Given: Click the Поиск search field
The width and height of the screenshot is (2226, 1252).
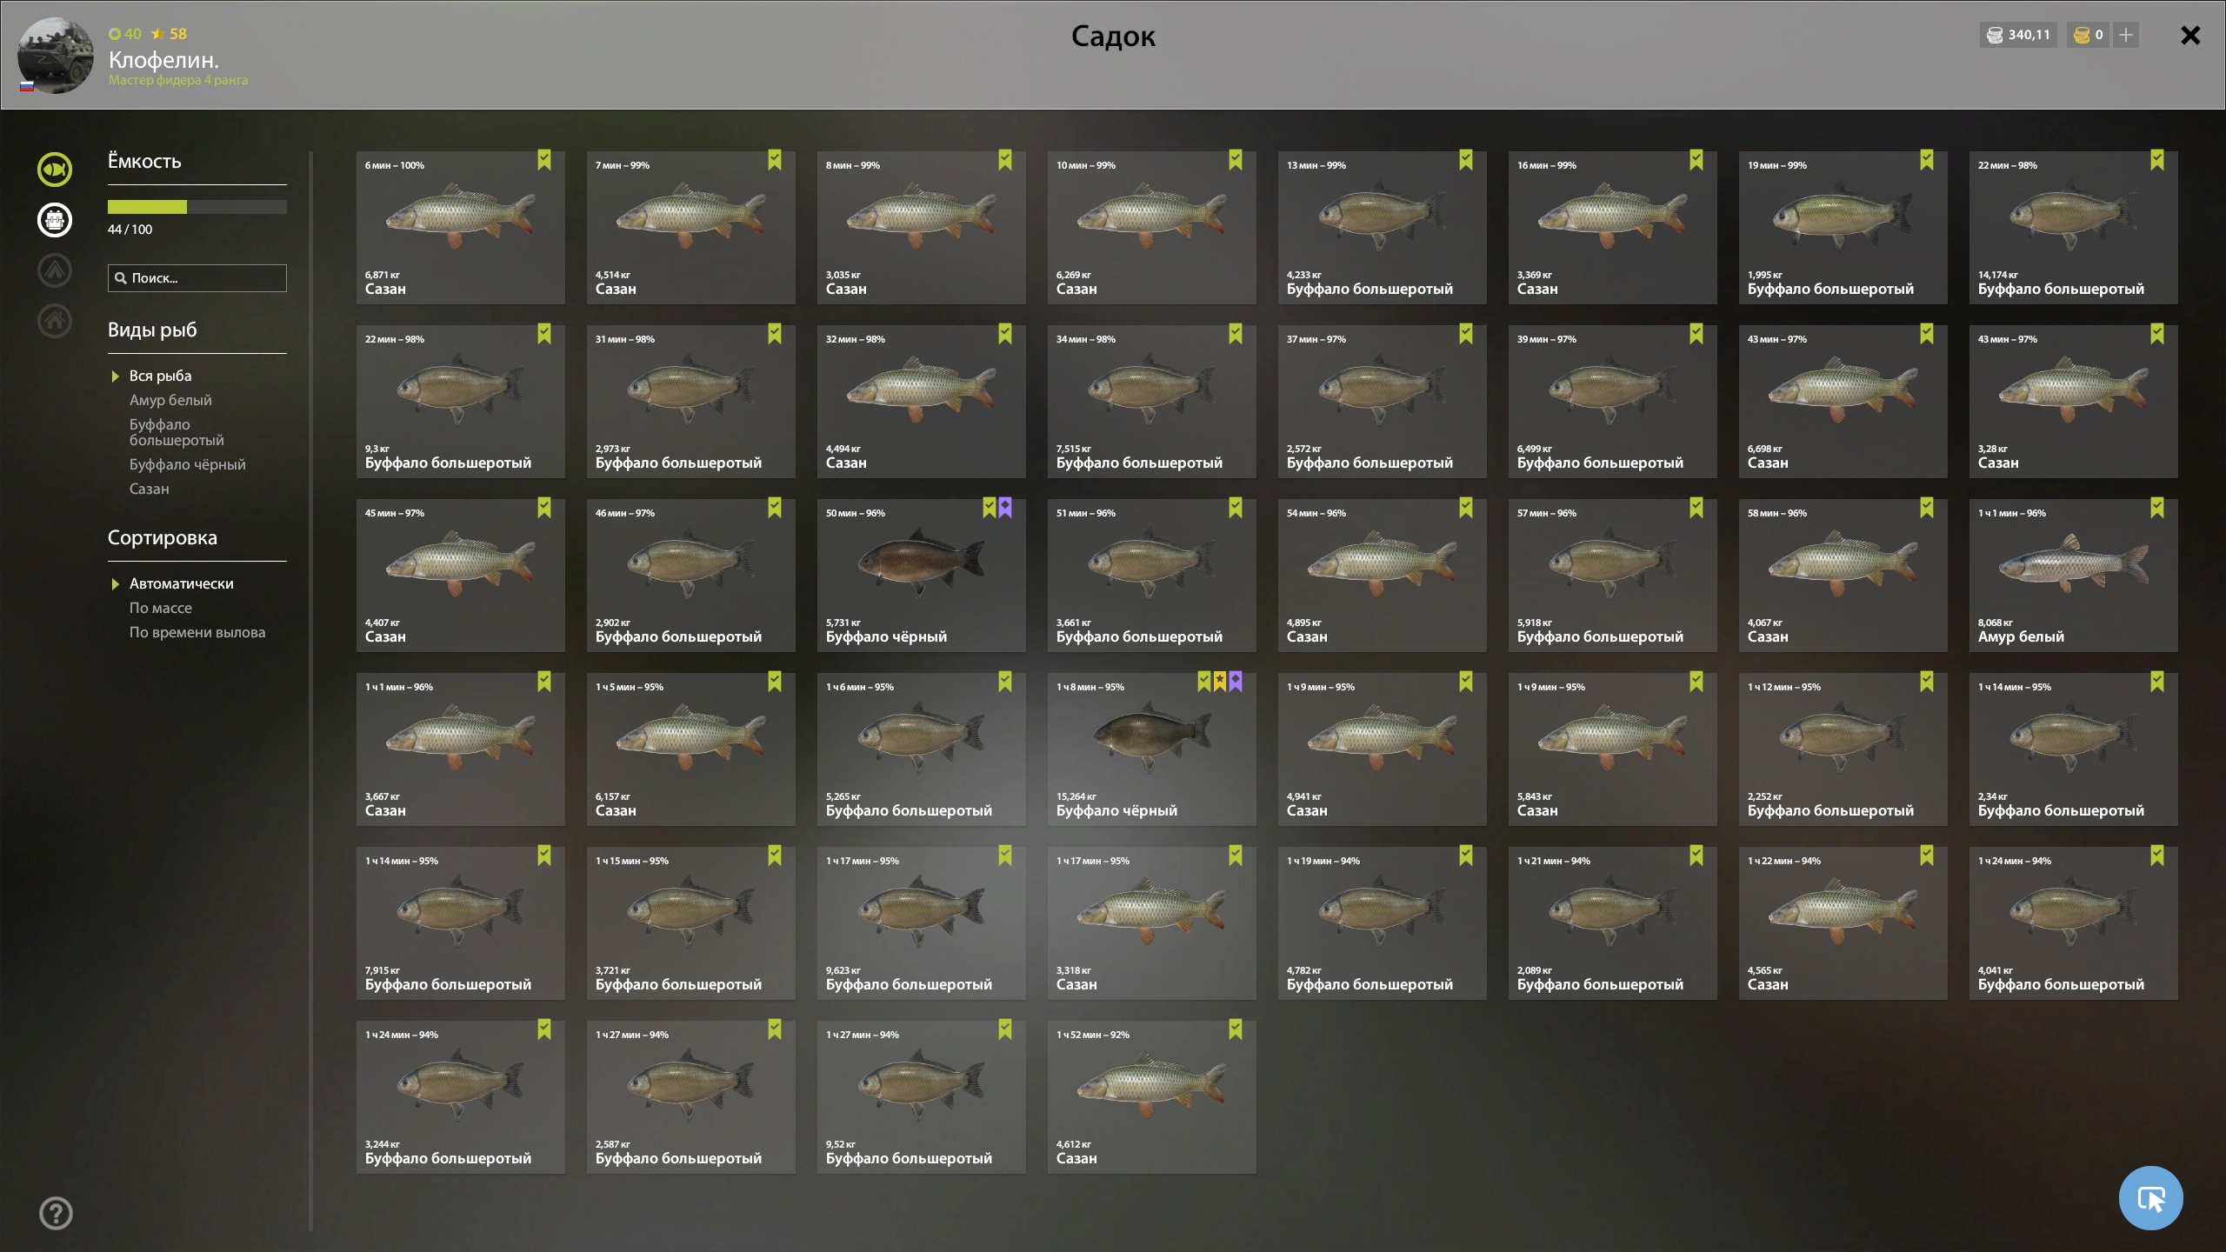Looking at the screenshot, I should pos(197,278).
